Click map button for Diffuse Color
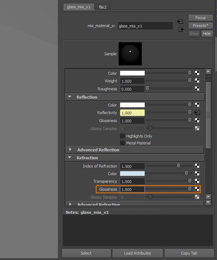Screen dimensions: 217x260 (197, 73)
